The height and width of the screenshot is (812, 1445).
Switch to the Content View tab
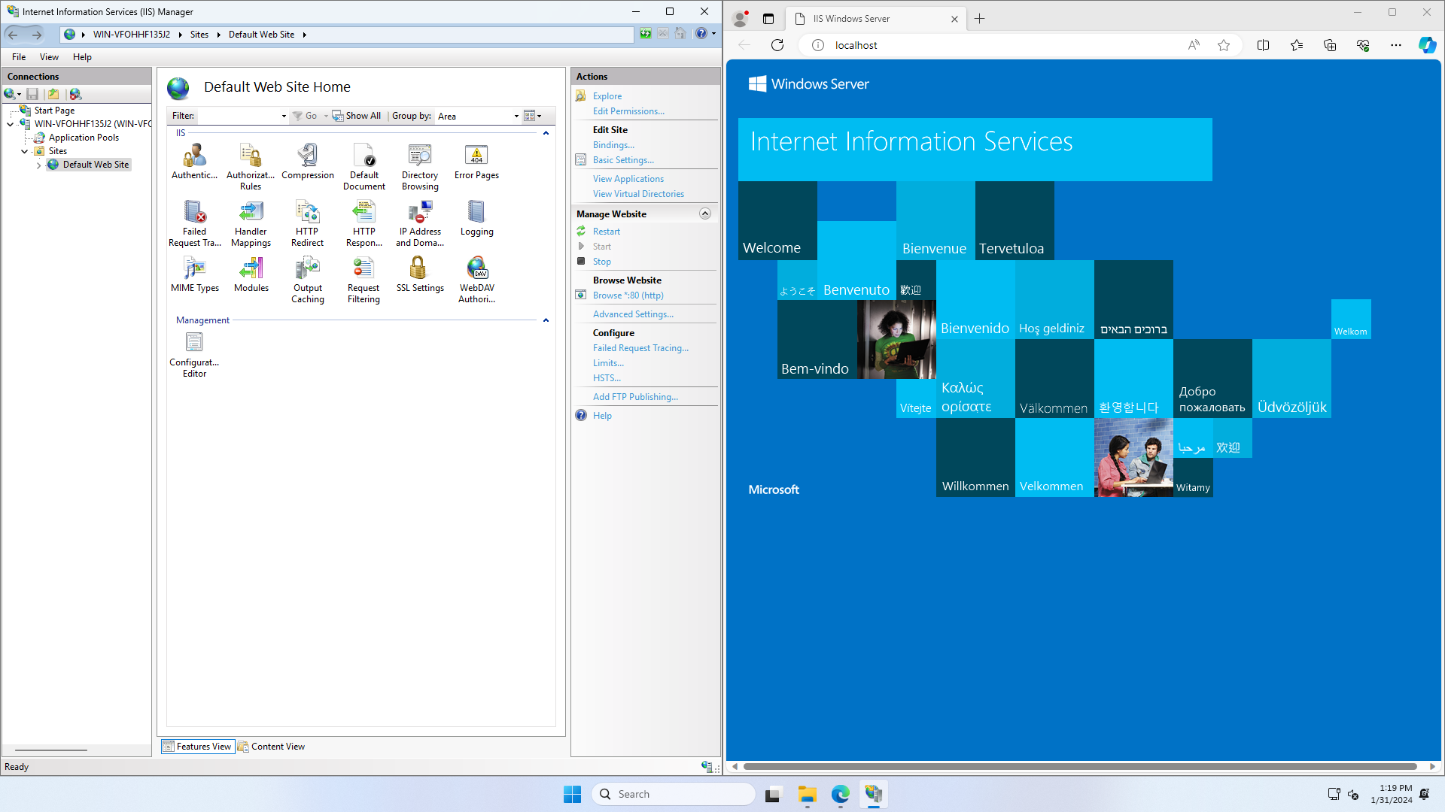[x=272, y=747]
